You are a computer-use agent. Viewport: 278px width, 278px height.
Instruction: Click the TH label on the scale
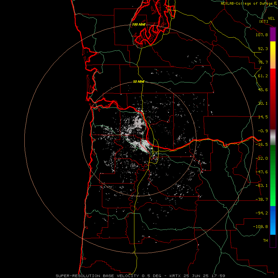[265, 241]
